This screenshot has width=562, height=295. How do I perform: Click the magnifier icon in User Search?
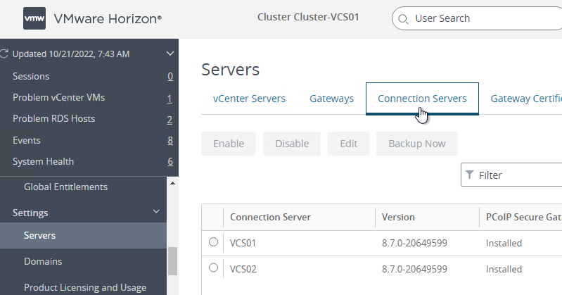pyautogui.click(x=403, y=19)
